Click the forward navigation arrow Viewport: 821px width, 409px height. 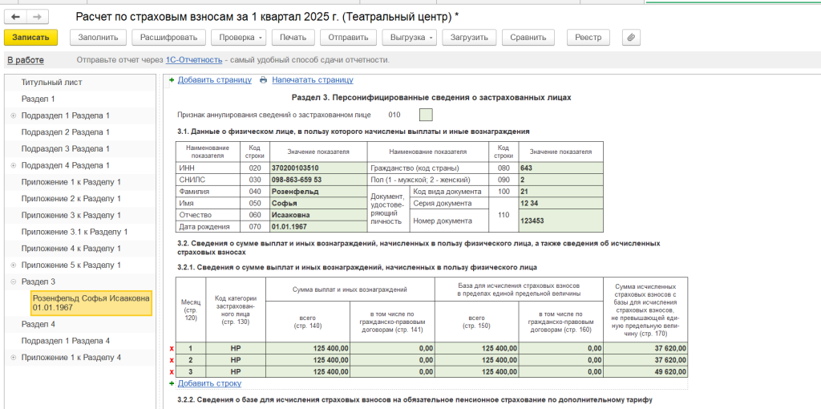pyautogui.click(x=37, y=17)
